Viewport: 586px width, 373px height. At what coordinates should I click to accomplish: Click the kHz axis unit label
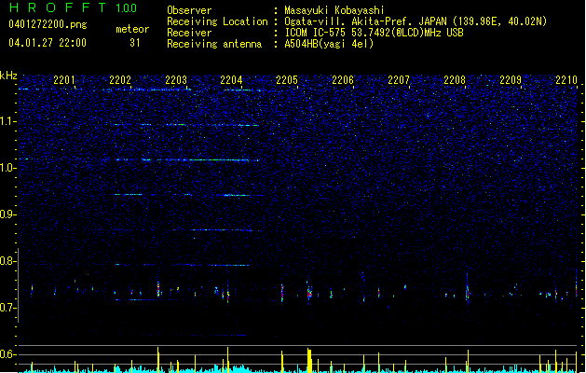pos(8,76)
